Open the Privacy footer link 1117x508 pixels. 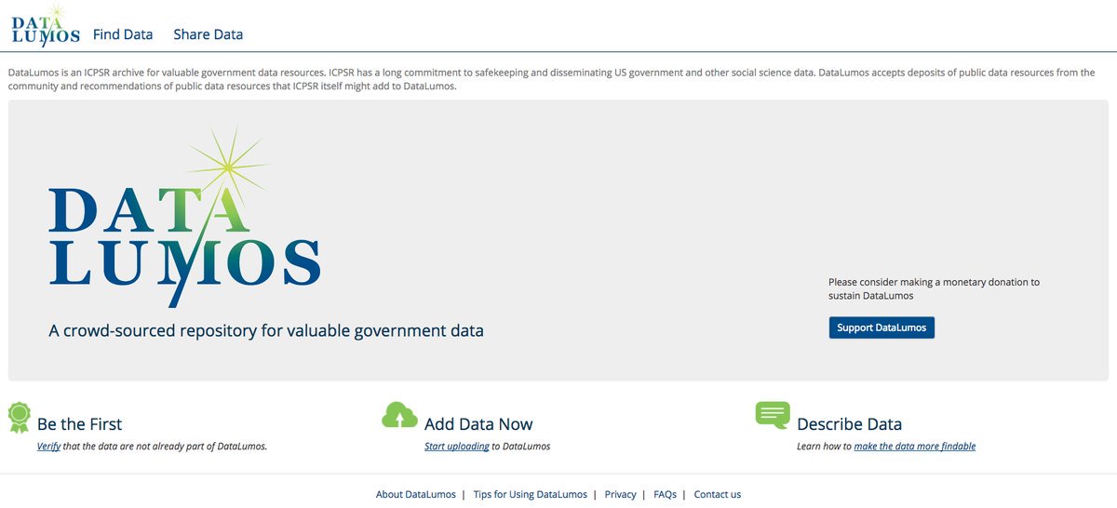point(621,495)
